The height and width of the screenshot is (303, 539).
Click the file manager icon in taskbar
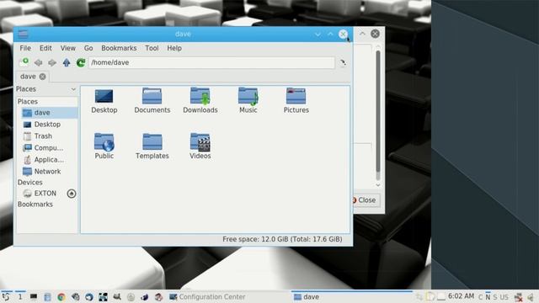click(47, 297)
